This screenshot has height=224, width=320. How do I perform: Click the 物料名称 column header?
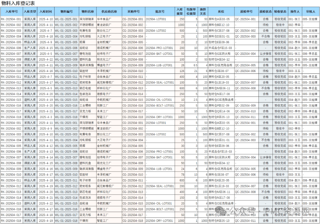[87, 12]
